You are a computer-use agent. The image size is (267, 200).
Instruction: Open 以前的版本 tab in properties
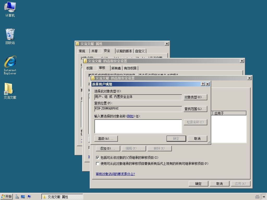coord(124,51)
